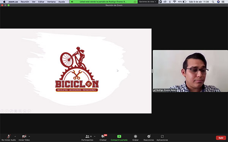
Task: Click Compartir pantalla share button
Action: [119, 138]
